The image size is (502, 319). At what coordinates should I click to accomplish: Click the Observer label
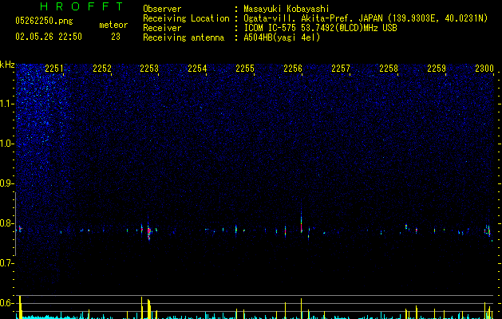tap(162, 9)
